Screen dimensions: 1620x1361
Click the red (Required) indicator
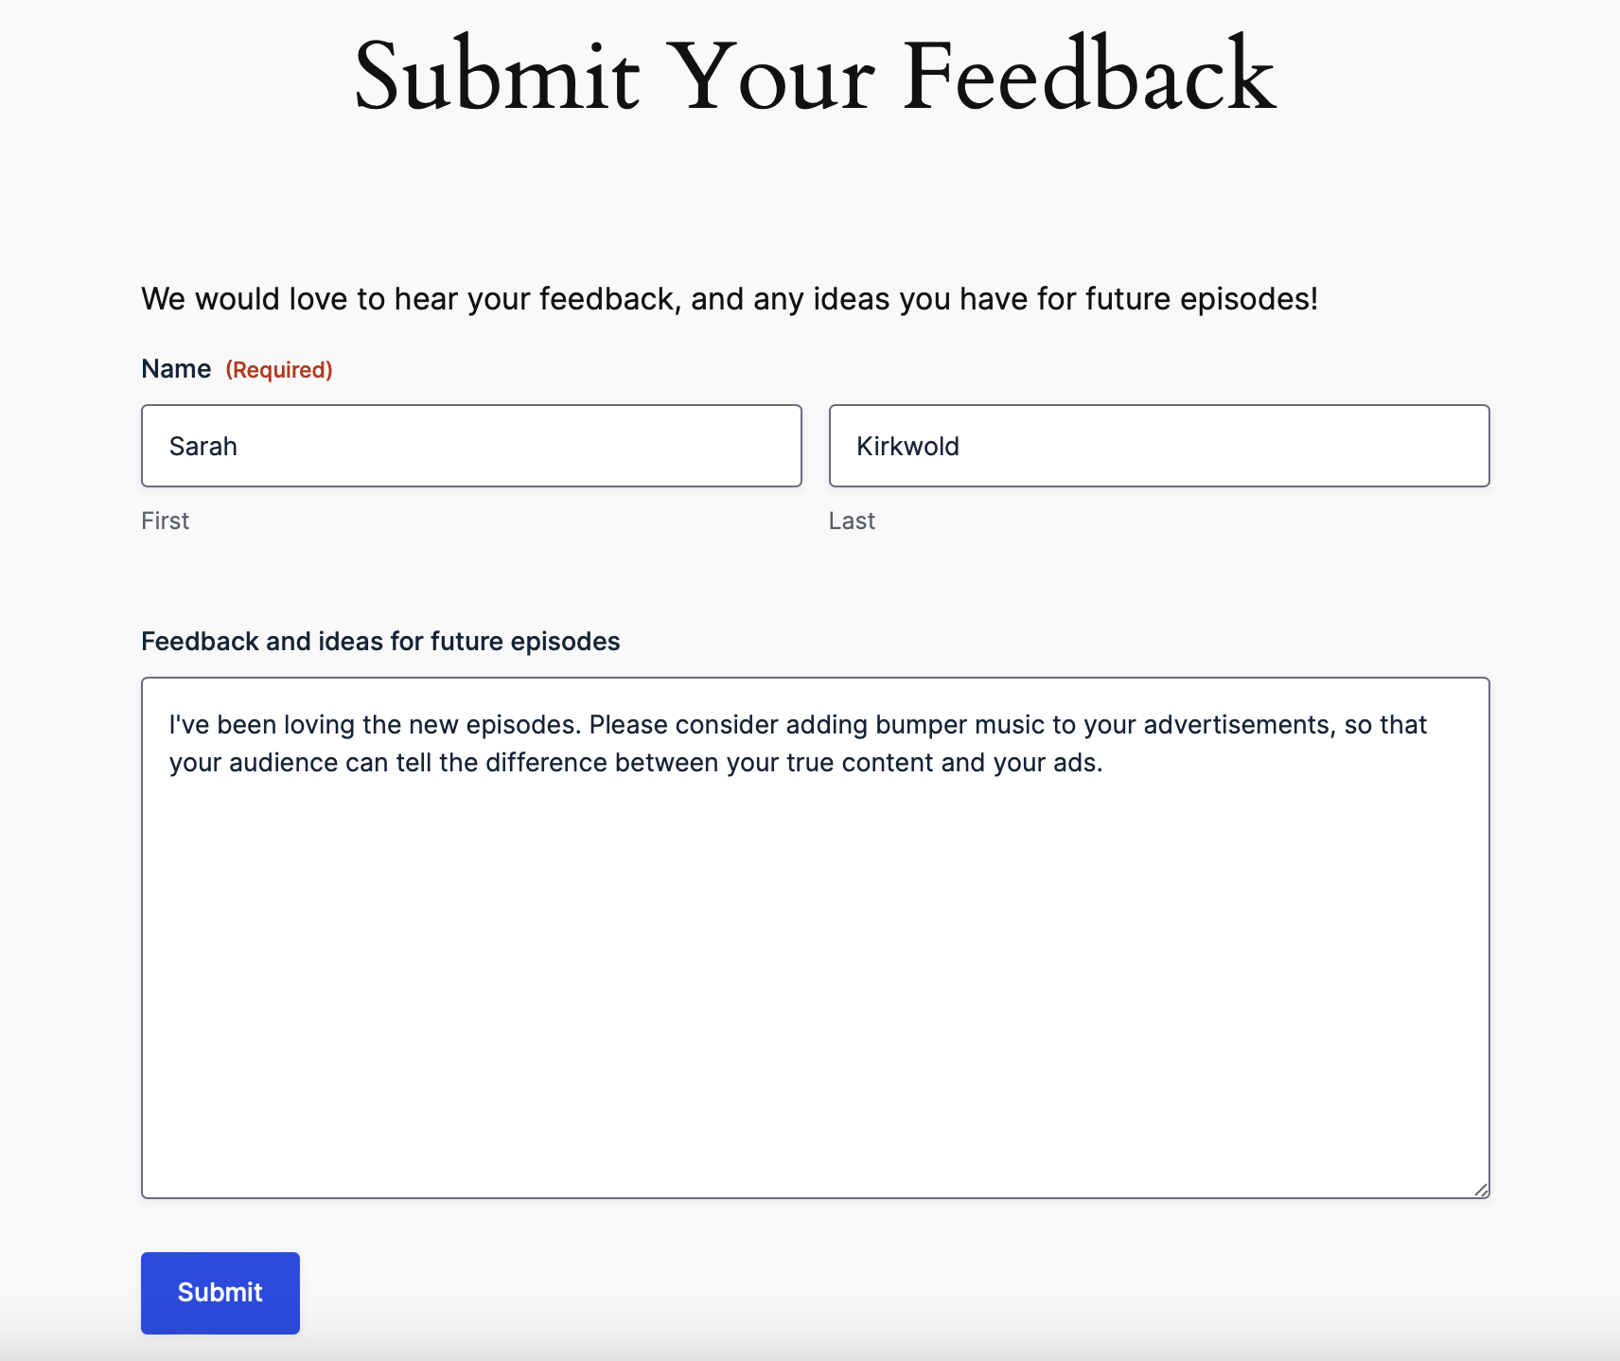(x=279, y=370)
